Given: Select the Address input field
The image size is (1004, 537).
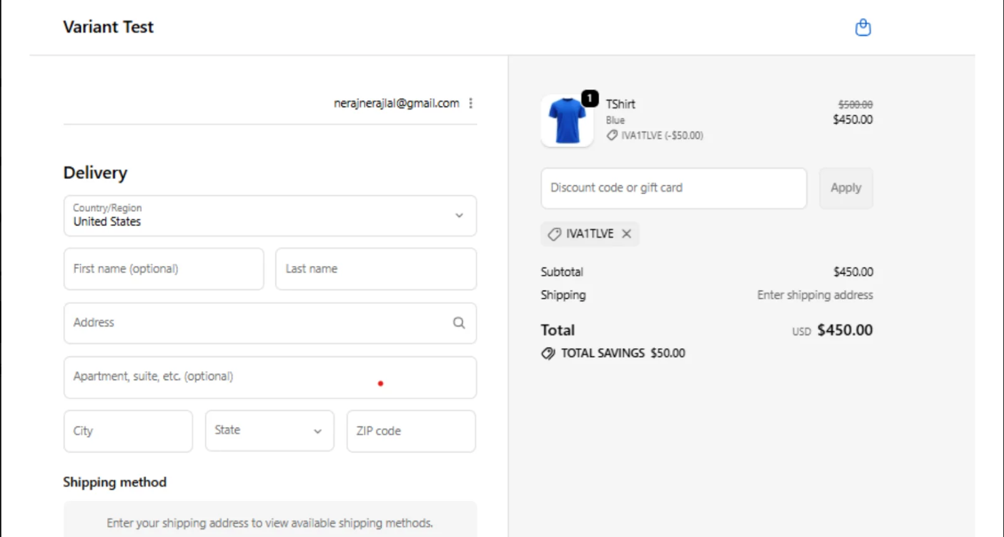Looking at the screenshot, I should click(270, 323).
